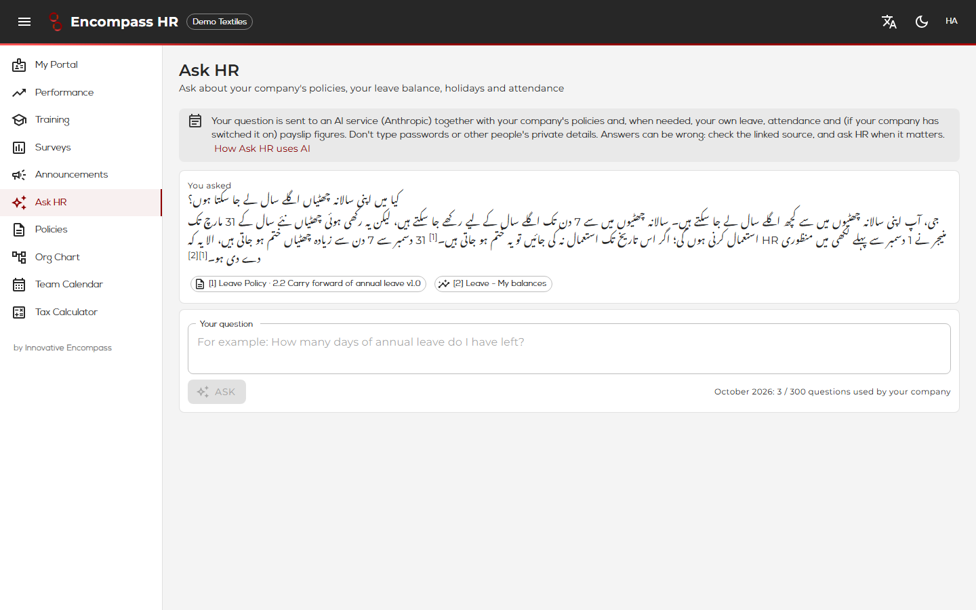This screenshot has height=610, width=976.
Task: Open Team Calendar from sidebar
Action: 81,284
